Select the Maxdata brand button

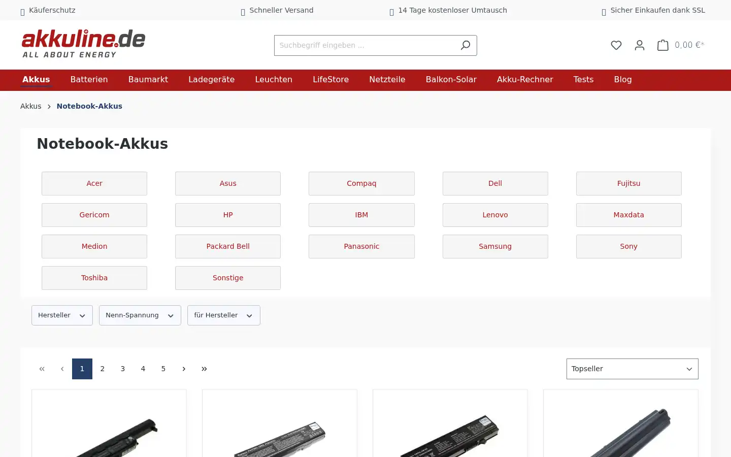(x=629, y=215)
